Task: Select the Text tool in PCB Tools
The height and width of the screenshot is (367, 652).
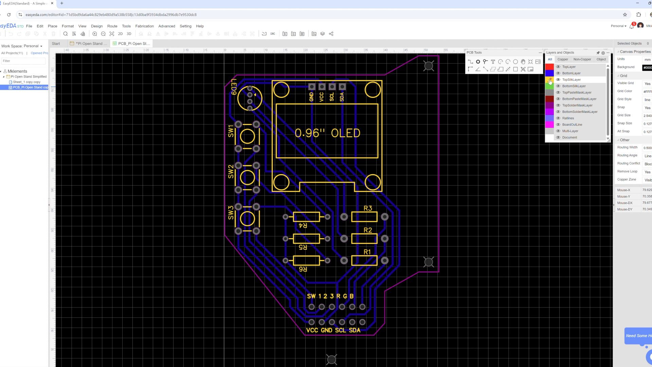Action: [x=493, y=62]
